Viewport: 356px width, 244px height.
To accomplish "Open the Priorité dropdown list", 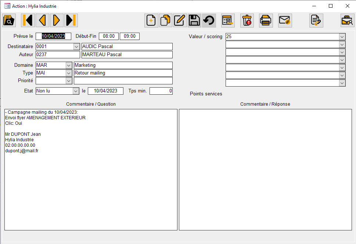I will click(x=69, y=80).
